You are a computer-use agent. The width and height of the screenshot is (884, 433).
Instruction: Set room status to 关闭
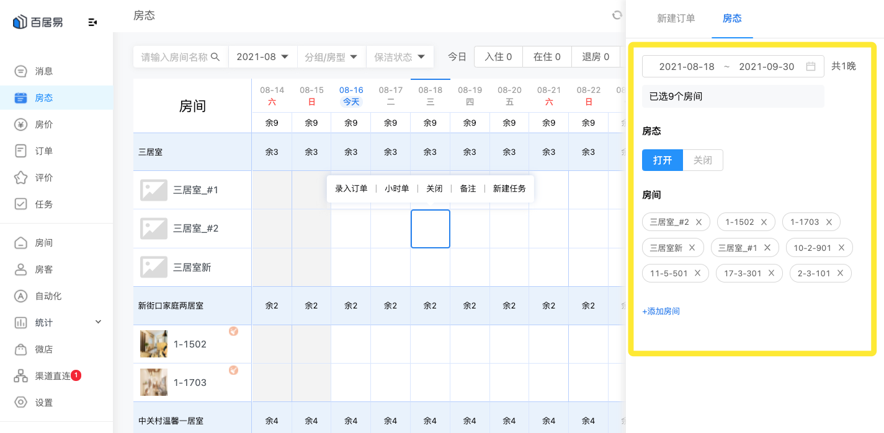click(x=702, y=160)
